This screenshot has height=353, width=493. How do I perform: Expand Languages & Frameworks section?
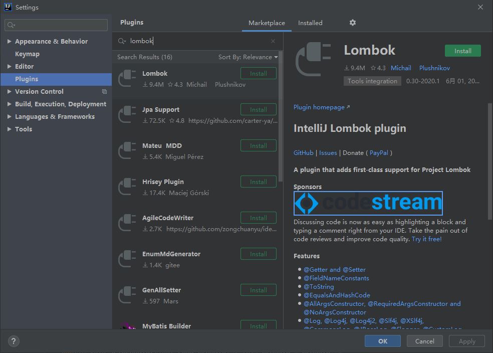coord(9,117)
